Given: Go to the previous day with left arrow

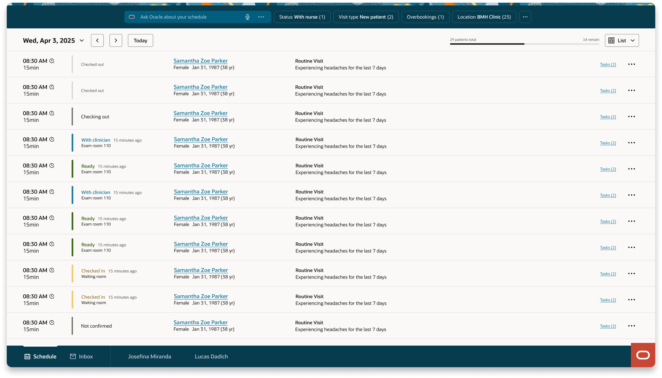Looking at the screenshot, I should (x=97, y=40).
